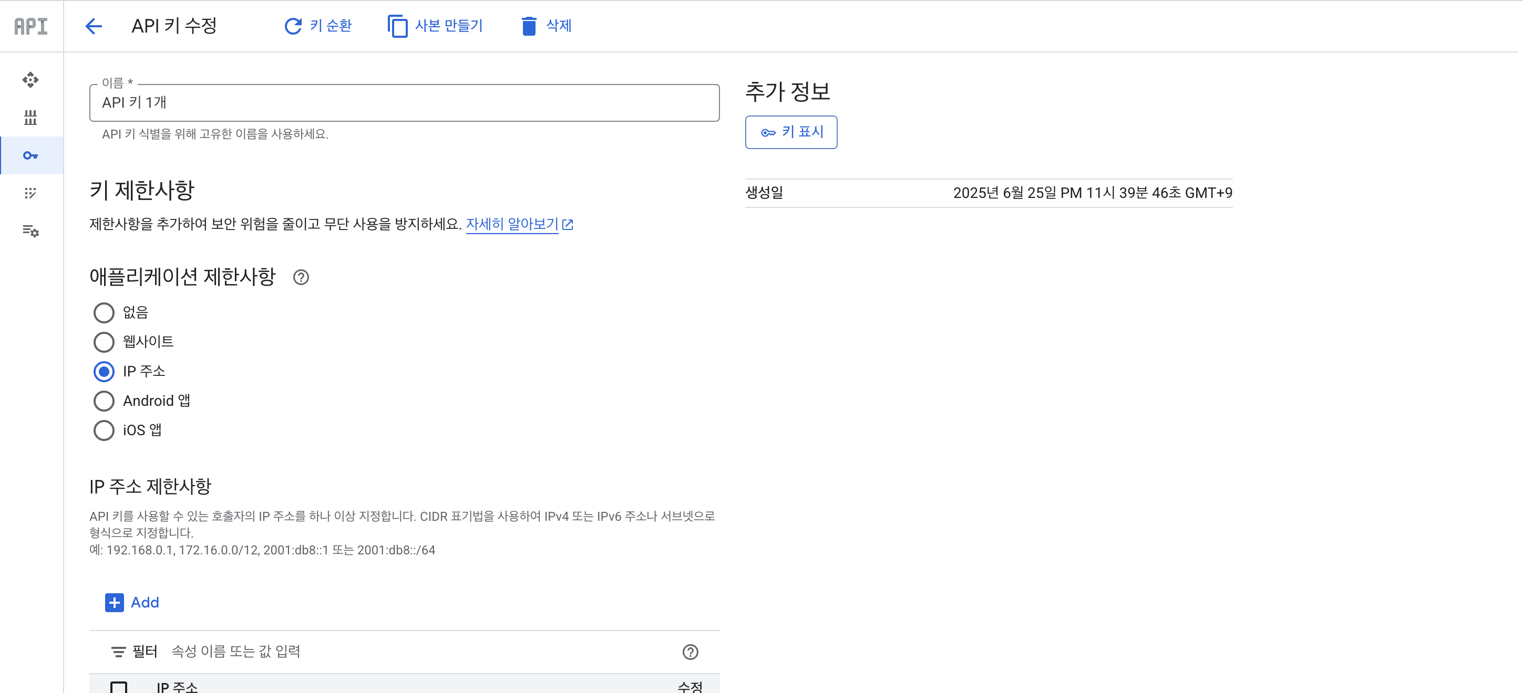
Task: Go back with the left arrow
Action: tap(94, 26)
